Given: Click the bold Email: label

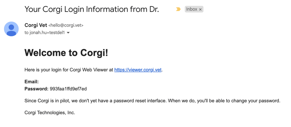Looking at the screenshot, I should pos(32,82).
